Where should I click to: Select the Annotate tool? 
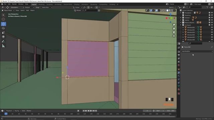3,41
